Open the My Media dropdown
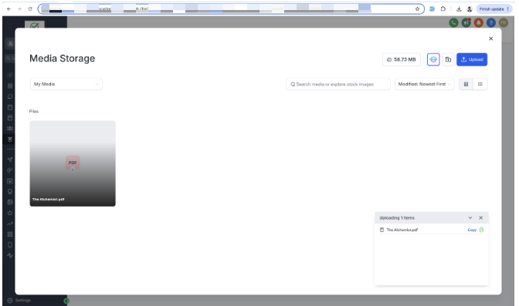This screenshot has width=519, height=306. click(66, 84)
